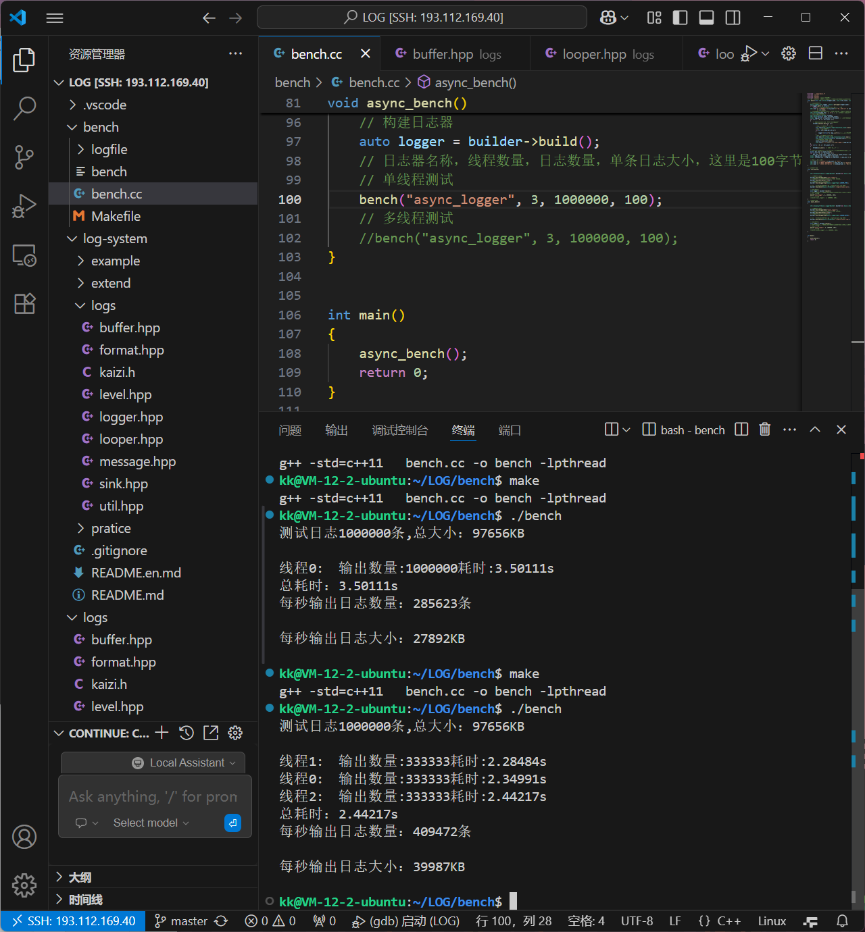Open the Source Control view
The height and width of the screenshot is (932, 865).
(24, 157)
